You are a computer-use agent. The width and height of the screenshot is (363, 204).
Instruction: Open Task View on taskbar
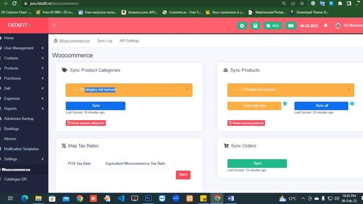[10, 198]
